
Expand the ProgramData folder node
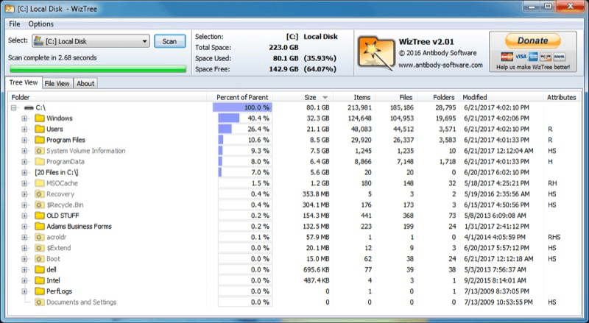[25, 162]
